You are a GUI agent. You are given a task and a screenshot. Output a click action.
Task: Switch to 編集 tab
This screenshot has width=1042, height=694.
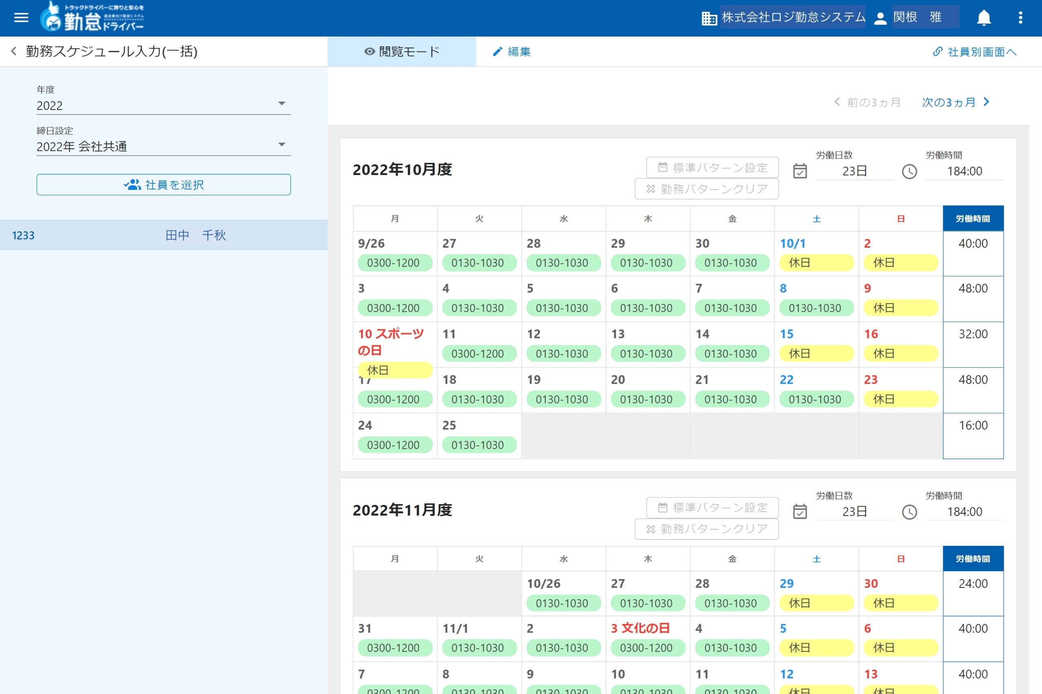pos(512,51)
